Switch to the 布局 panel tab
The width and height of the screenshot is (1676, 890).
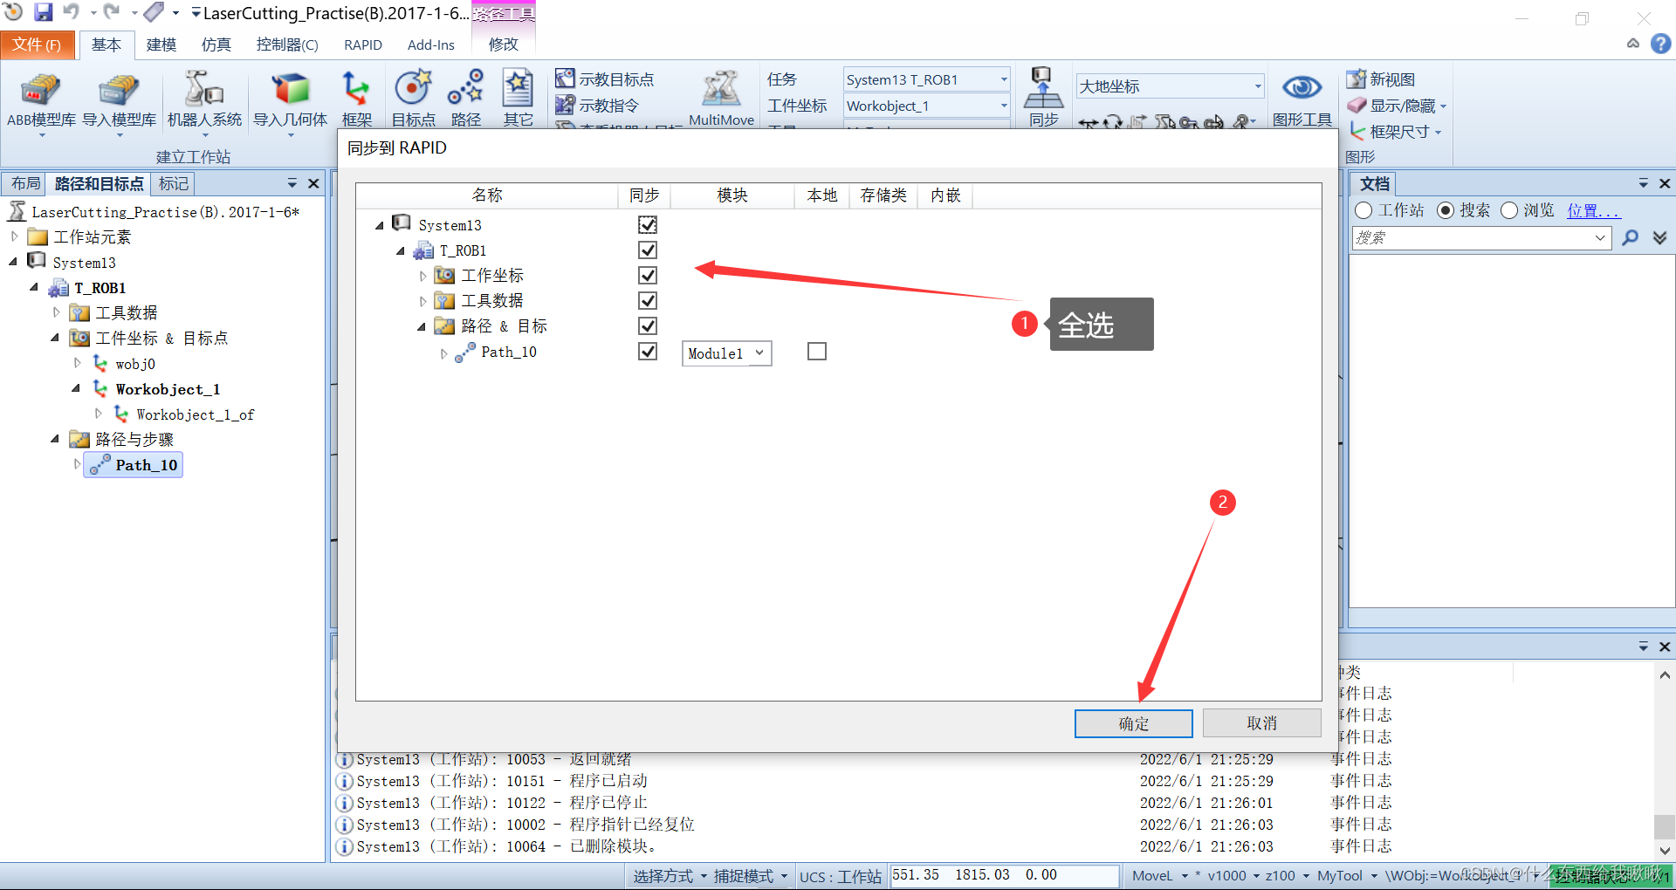click(25, 183)
